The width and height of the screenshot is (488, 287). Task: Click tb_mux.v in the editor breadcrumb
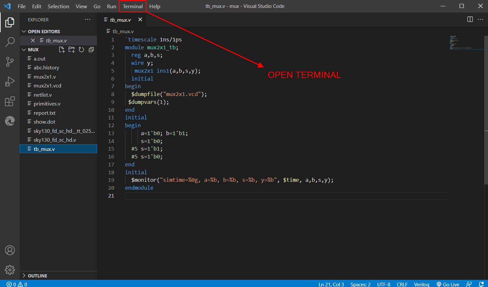coord(123,32)
